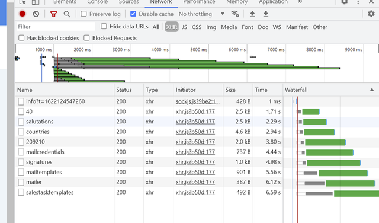
Task: Filter requests by All
Action: (156, 27)
